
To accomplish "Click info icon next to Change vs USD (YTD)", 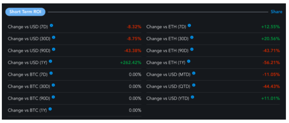I will click(x=193, y=97).
